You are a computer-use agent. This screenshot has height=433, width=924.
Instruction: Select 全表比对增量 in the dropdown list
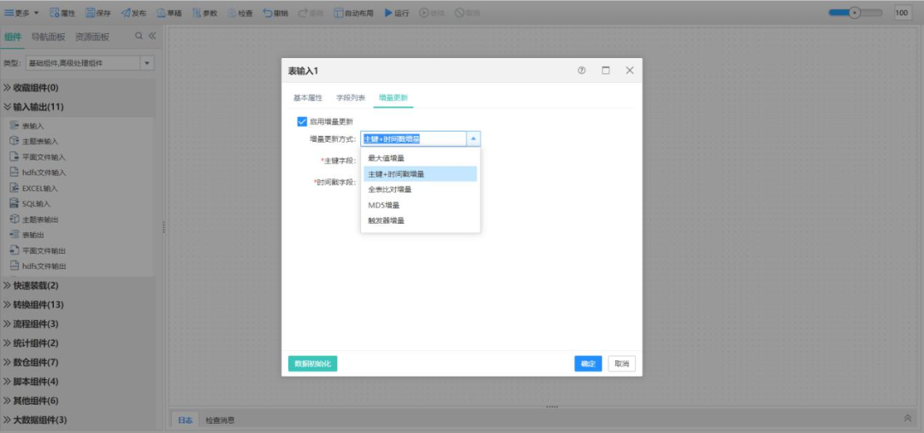click(389, 190)
